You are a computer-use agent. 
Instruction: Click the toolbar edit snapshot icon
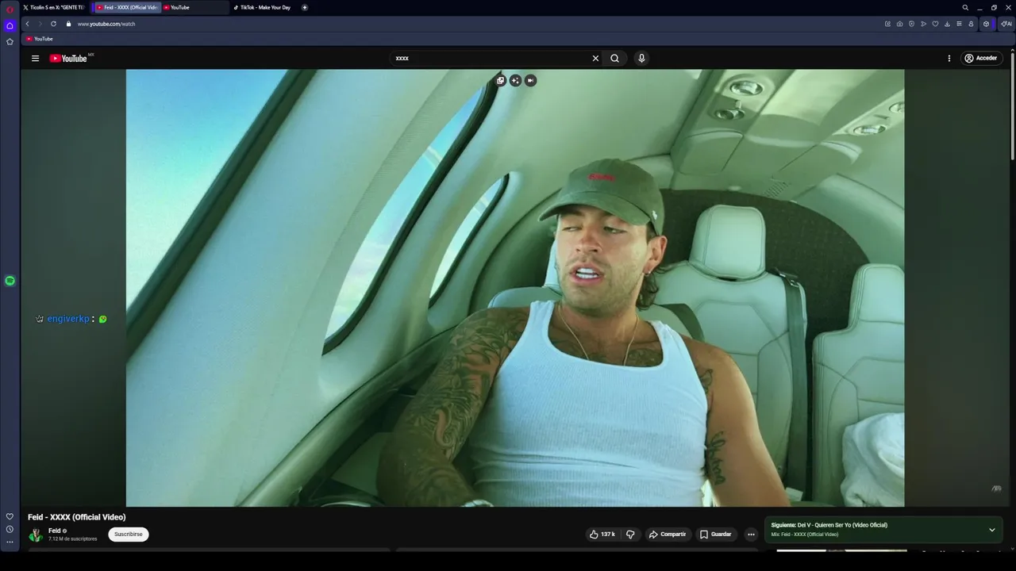click(887, 24)
